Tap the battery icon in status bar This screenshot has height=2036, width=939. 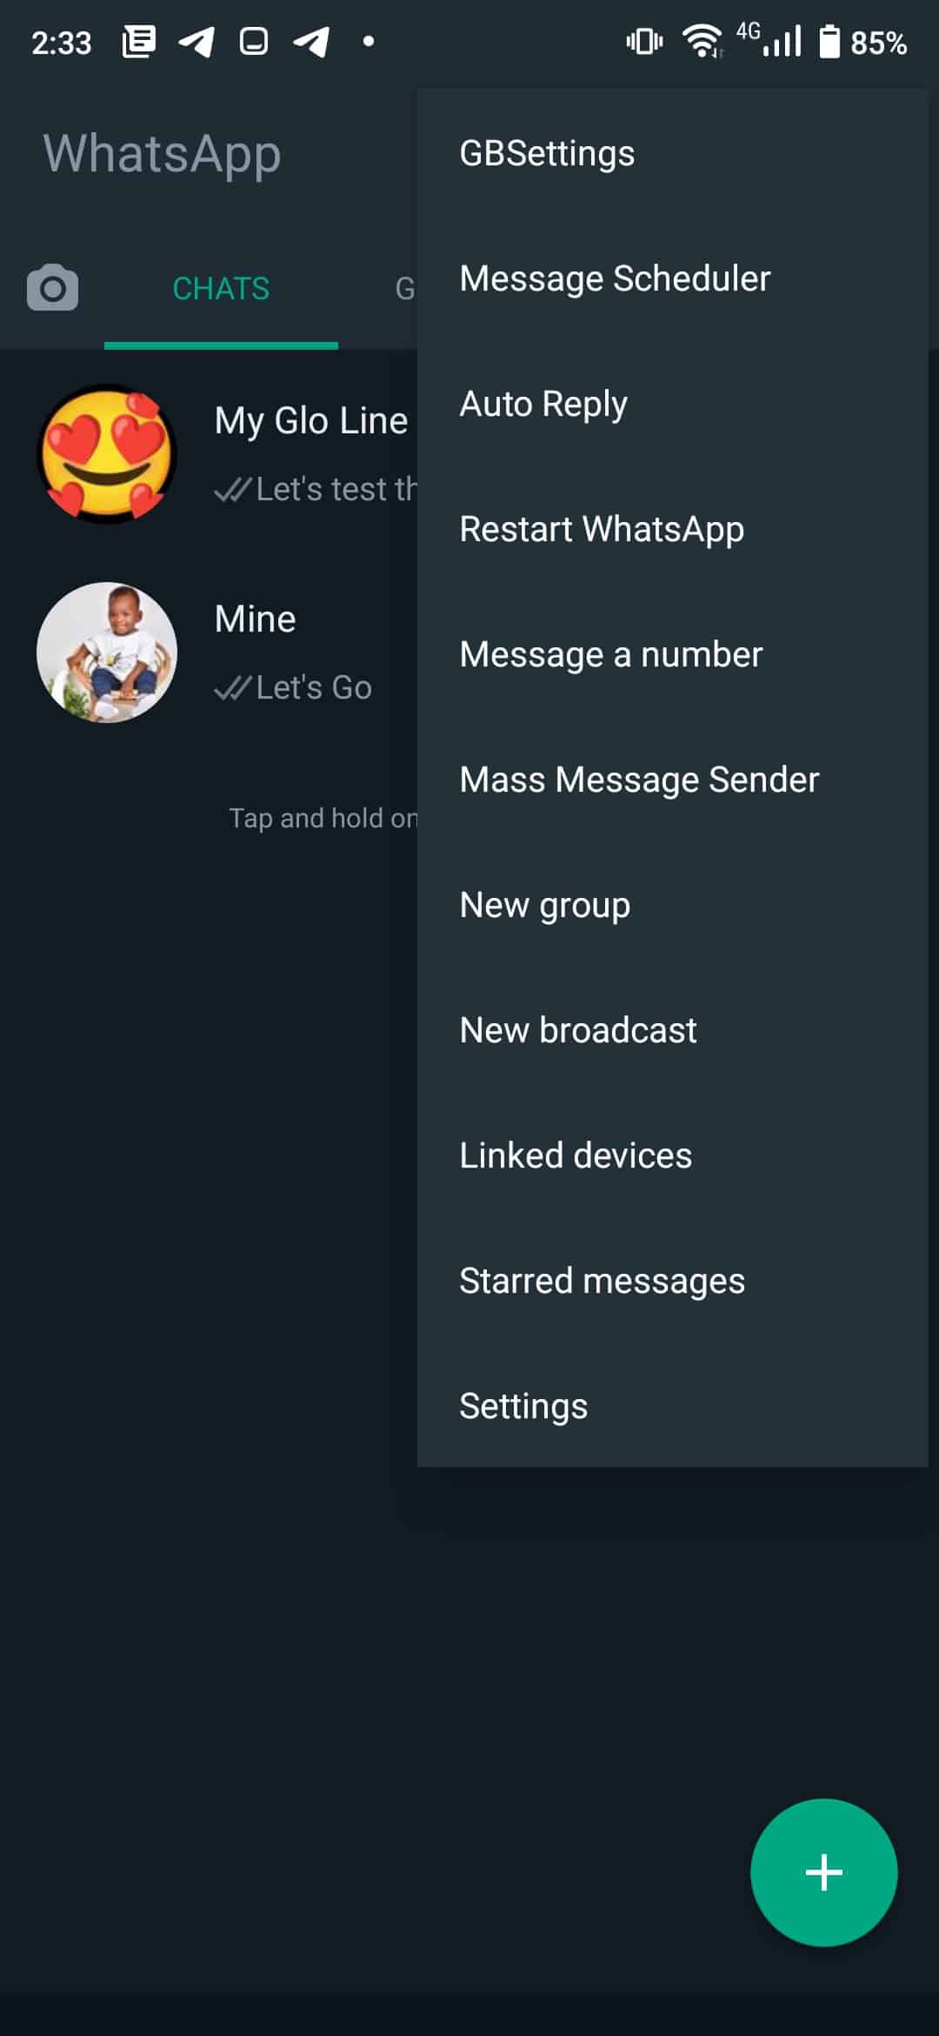(829, 42)
